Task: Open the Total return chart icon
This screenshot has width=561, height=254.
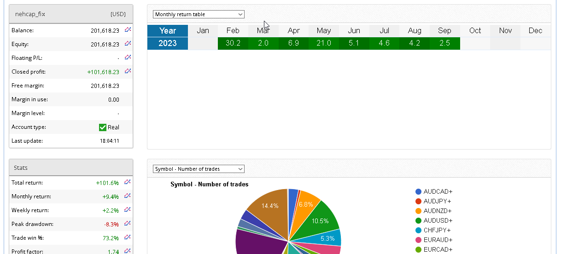Action: click(x=128, y=182)
